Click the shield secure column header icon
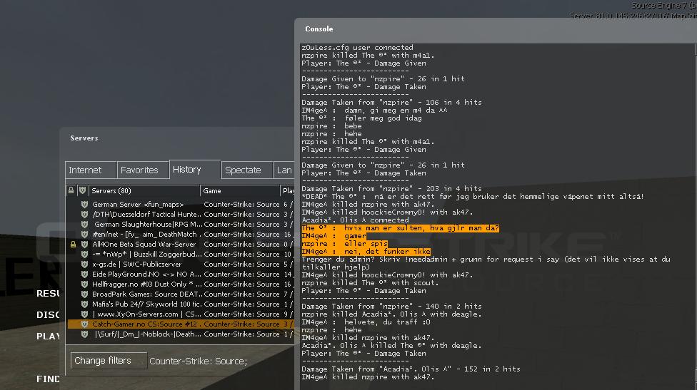The width and height of the screenshot is (697, 390). tap(82, 190)
